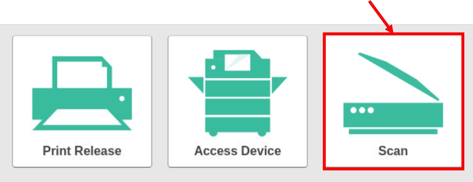Click the copier icon above Access Device

[x=238, y=93]
